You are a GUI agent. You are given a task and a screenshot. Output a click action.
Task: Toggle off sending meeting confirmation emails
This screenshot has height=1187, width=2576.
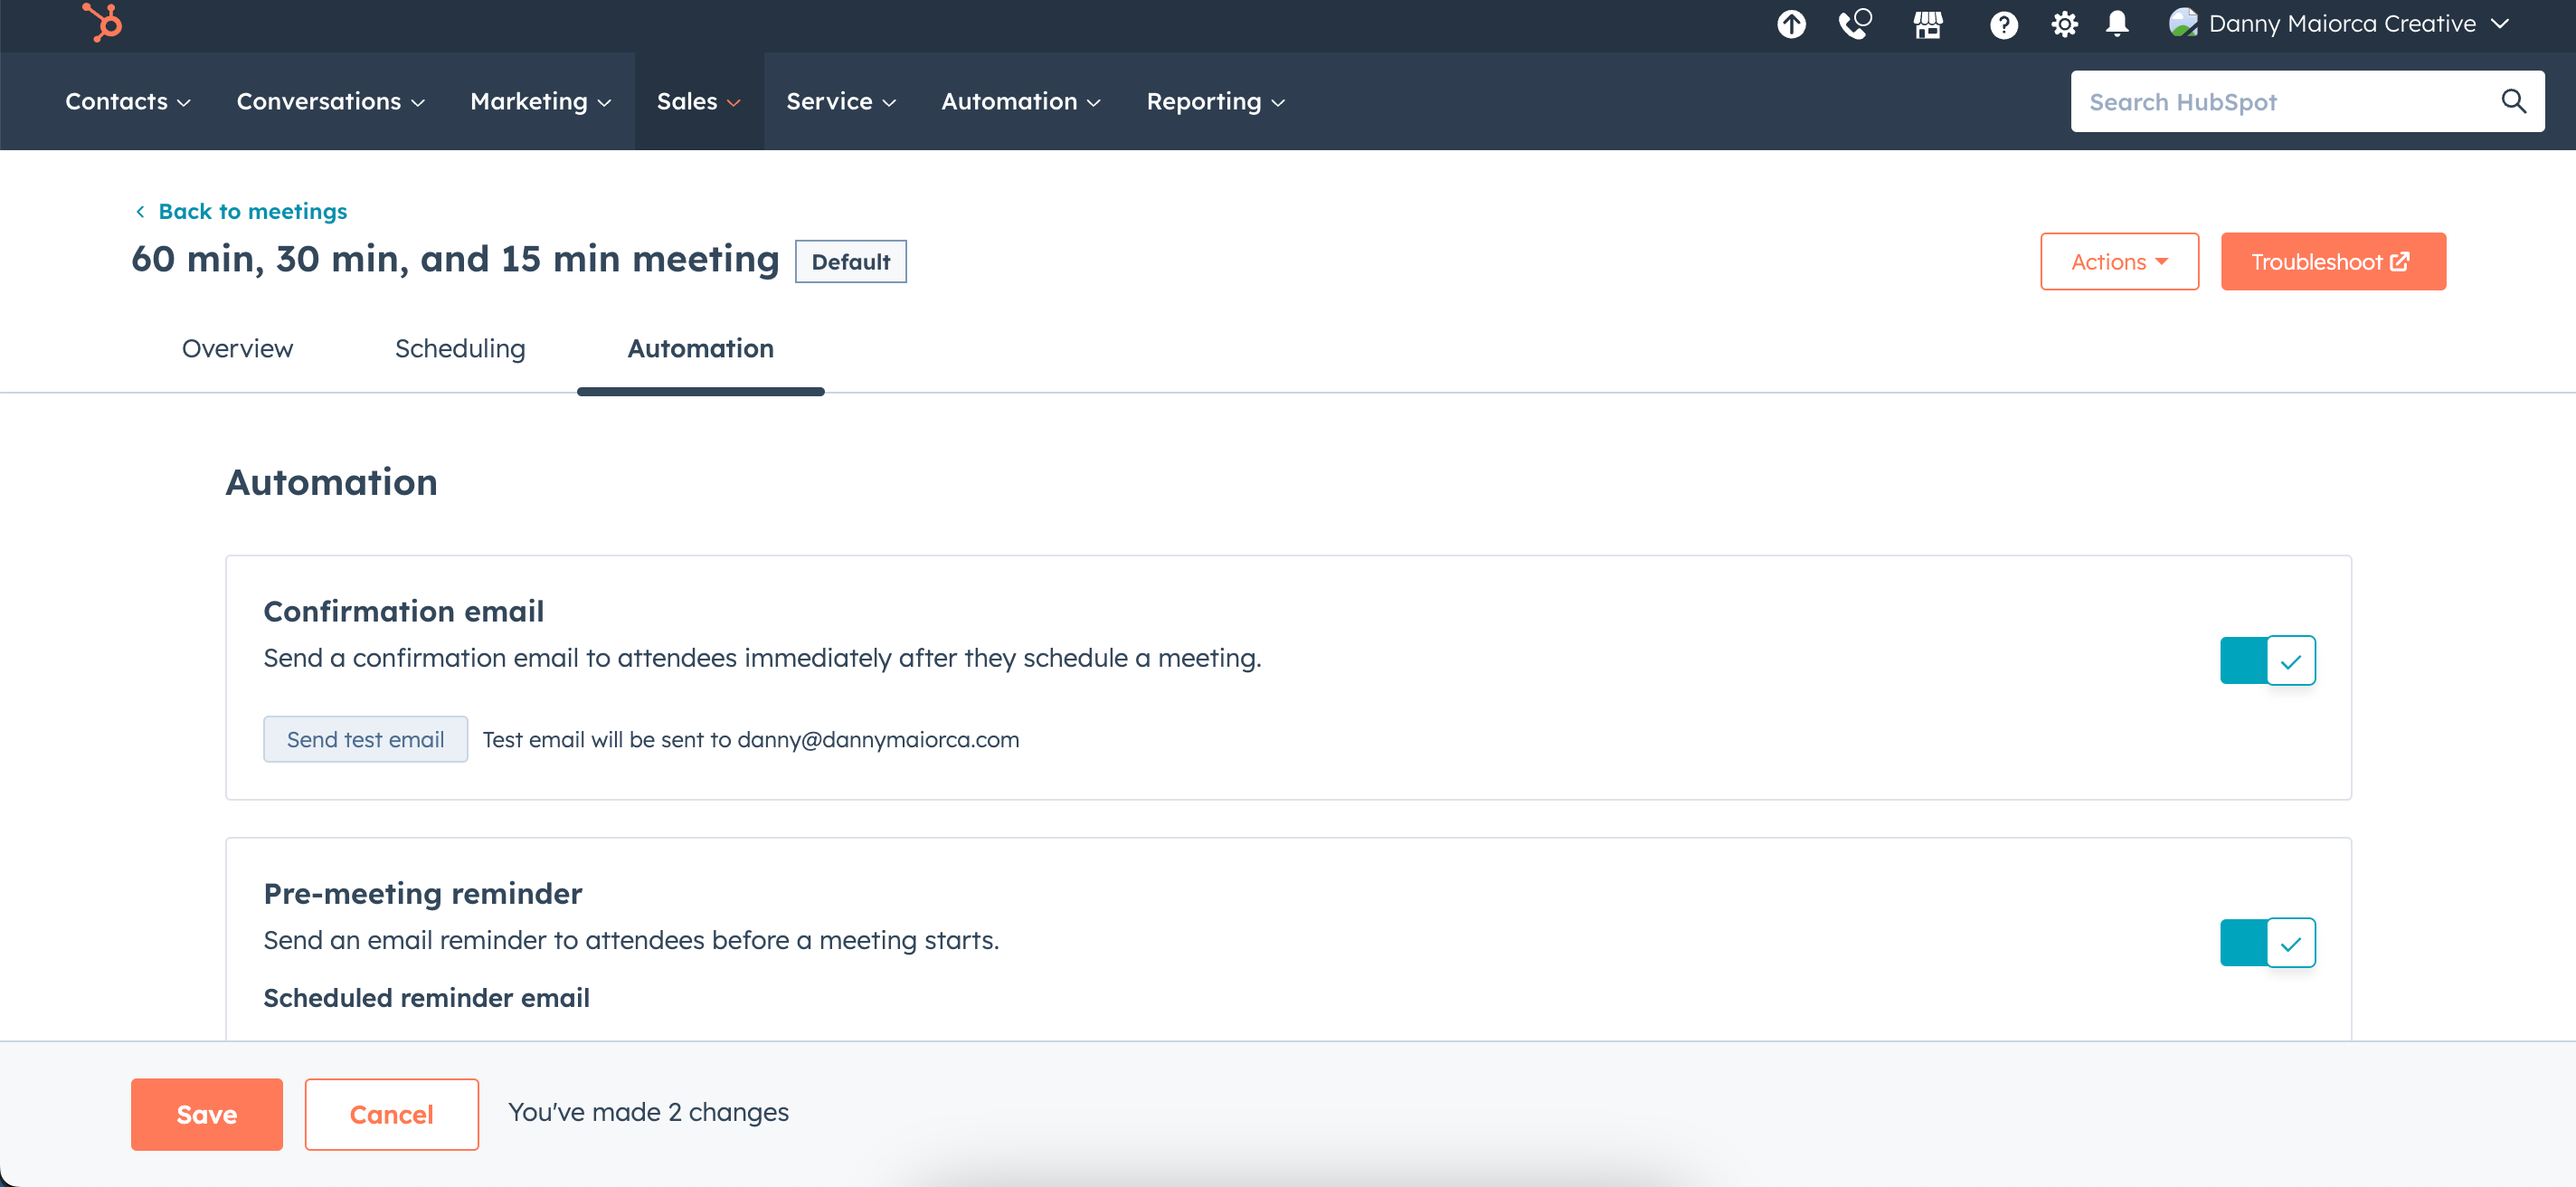2268,660
